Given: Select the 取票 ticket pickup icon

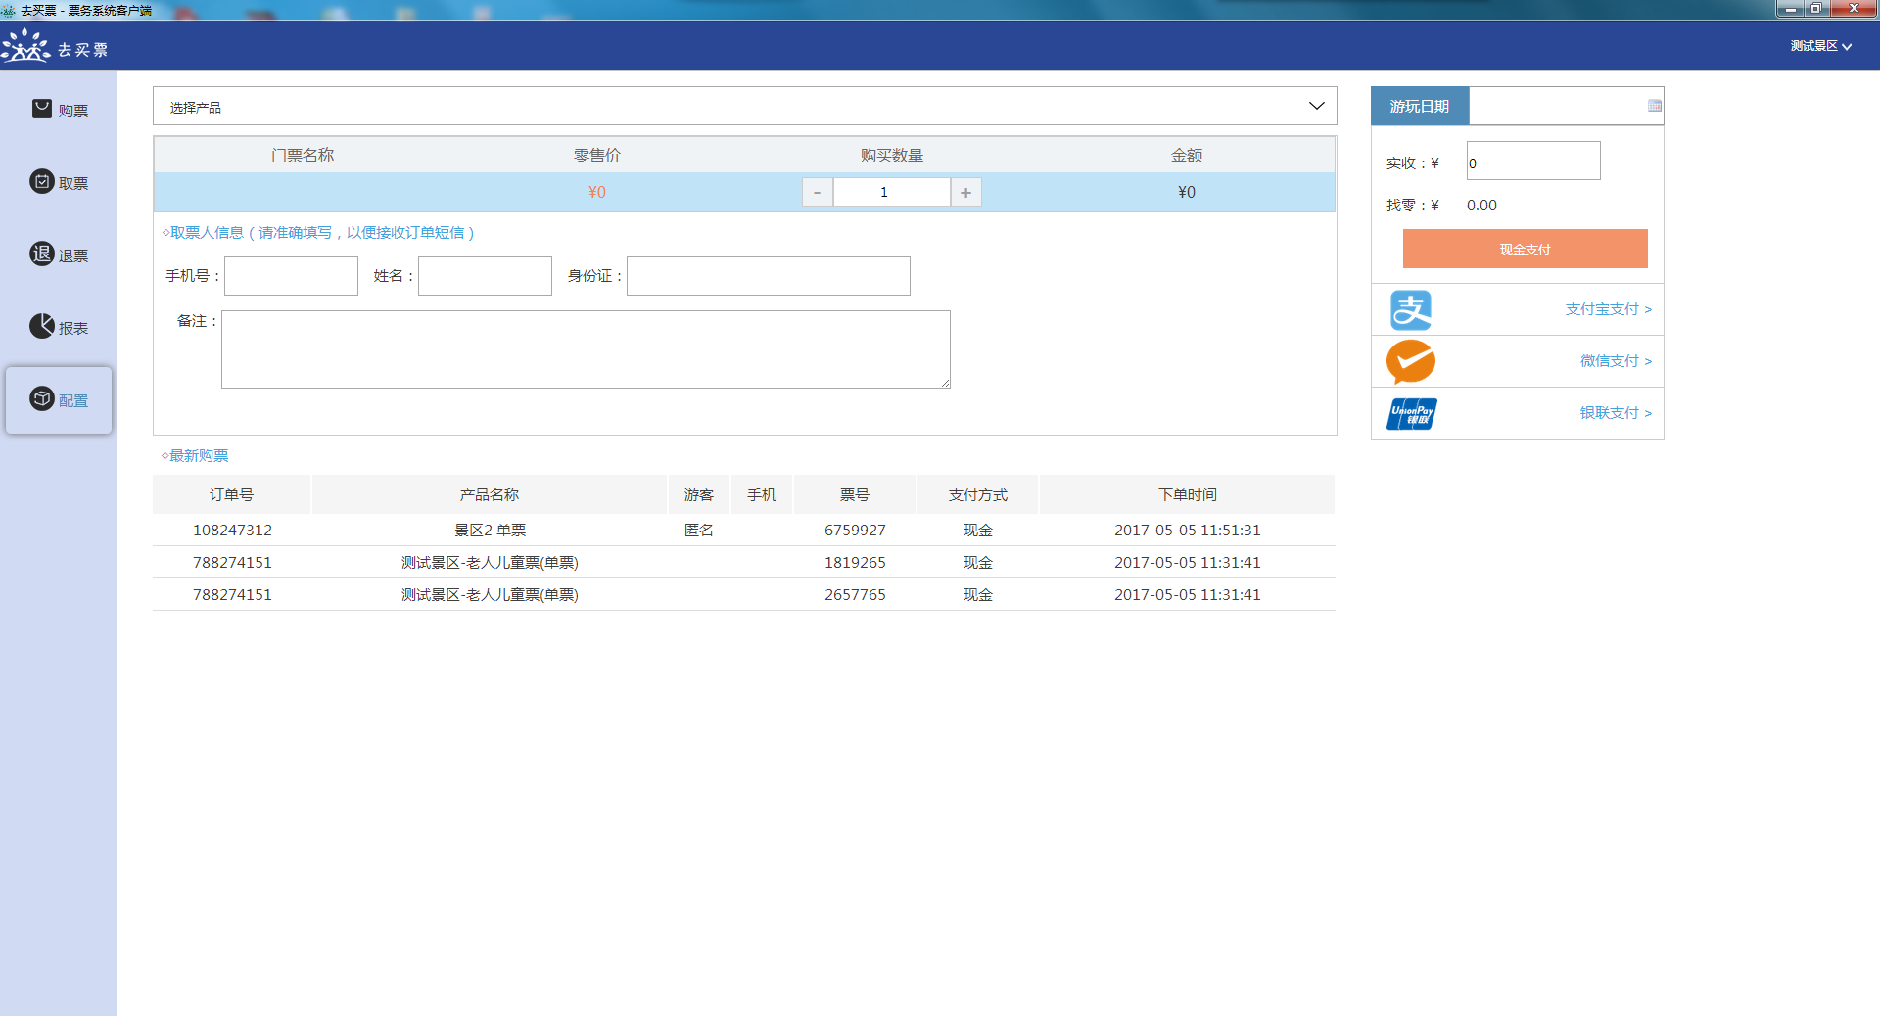Looking at the screenshot, I should 42,181.
